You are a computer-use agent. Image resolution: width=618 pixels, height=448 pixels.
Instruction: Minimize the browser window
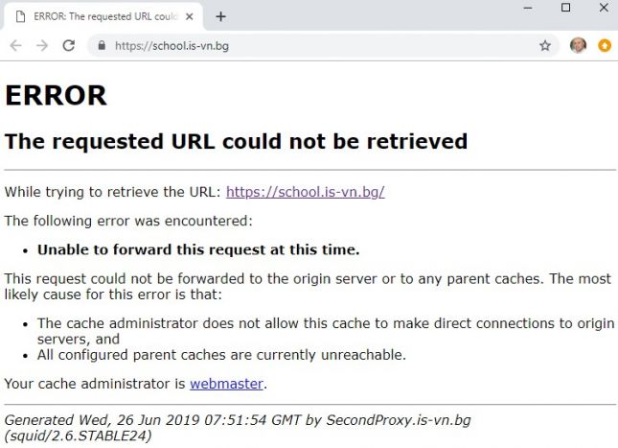coord(528,8)
